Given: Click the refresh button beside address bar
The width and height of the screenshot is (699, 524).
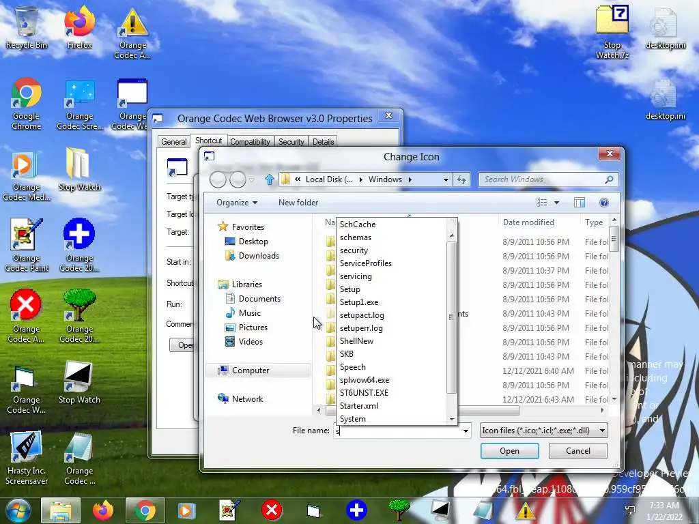Looking at the screenshot, I should click(x=461, y=179).
